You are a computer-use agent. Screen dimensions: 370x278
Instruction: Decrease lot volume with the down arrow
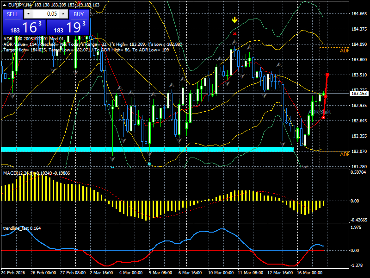click(x=28, y=14)
